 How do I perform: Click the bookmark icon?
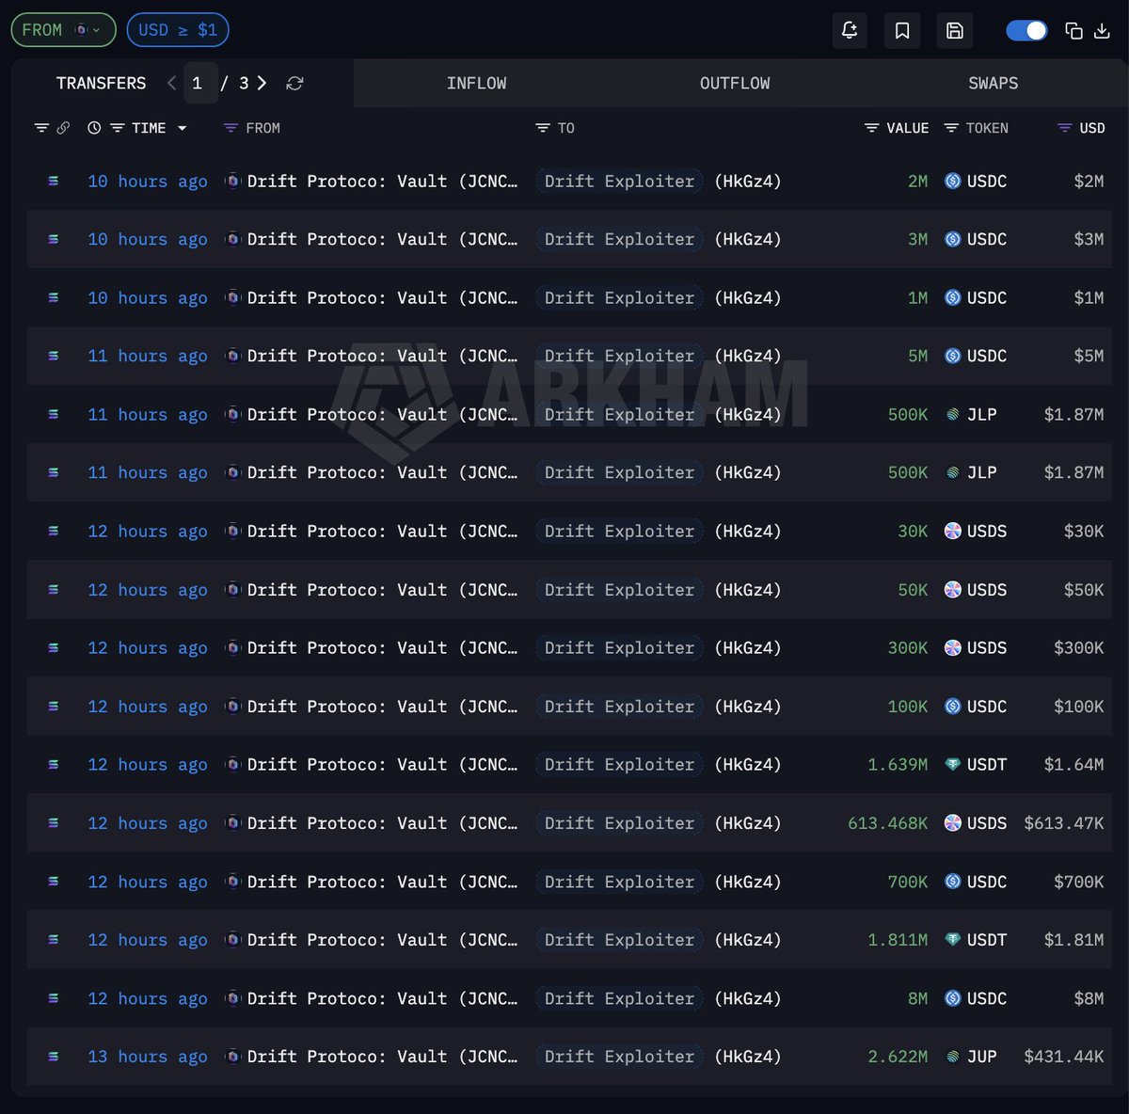click(x=902, y=31)
